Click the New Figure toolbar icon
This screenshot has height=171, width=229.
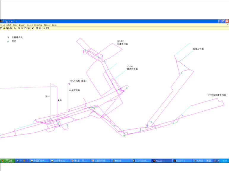[1, 28]
